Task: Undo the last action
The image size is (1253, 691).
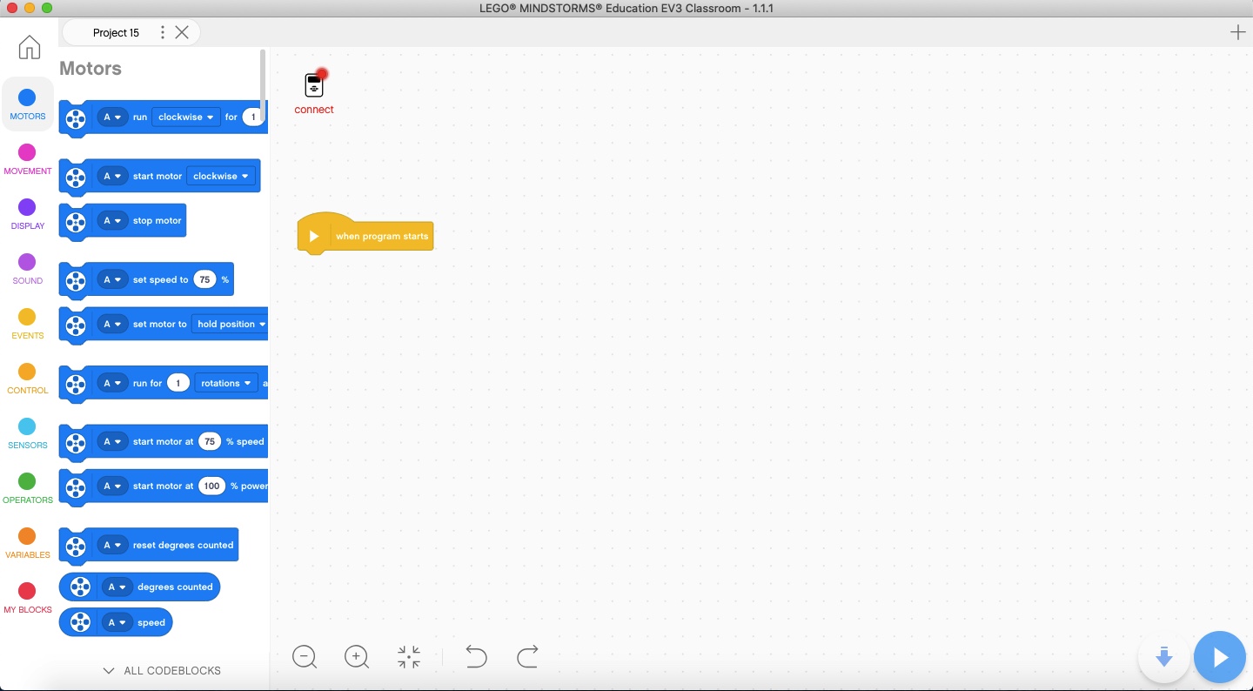Action: click(476, 656)
